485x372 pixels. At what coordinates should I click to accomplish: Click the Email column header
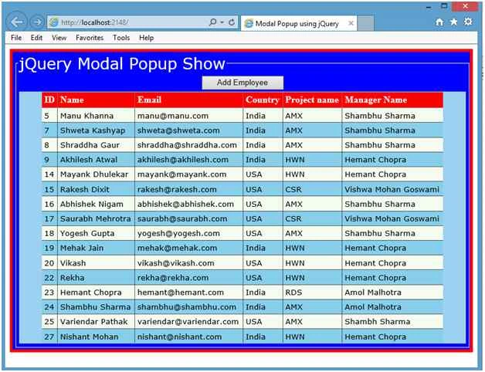tap(188, 100)
